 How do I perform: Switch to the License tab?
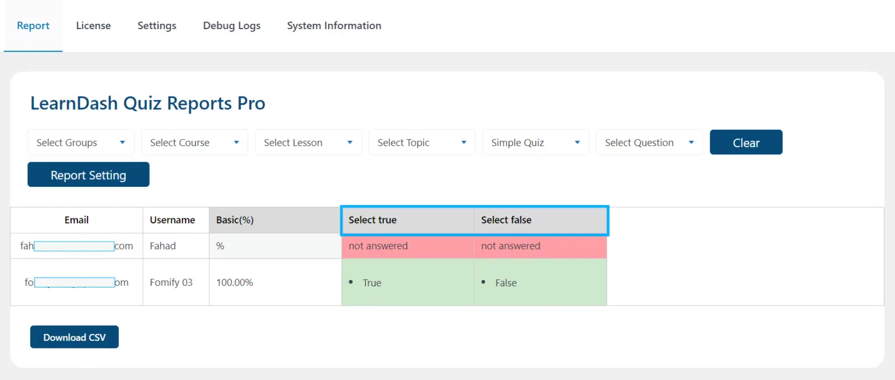93,26
